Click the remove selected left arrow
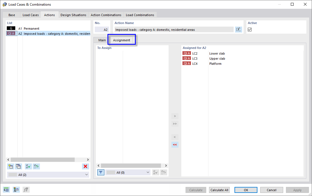The image size is (312, 196). 175,137
